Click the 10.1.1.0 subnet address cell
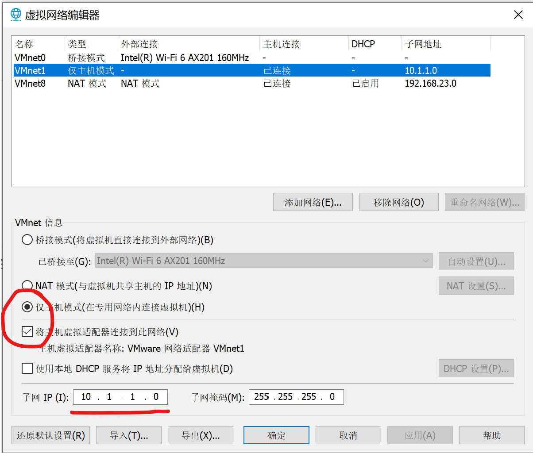This screenshot has height=453, width=533. pos(422,71)
